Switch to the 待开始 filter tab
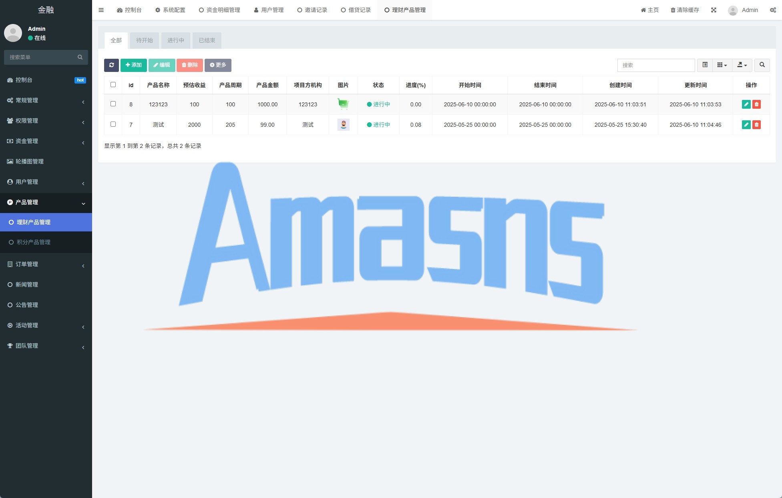The image size is (782, 498). 145,40
